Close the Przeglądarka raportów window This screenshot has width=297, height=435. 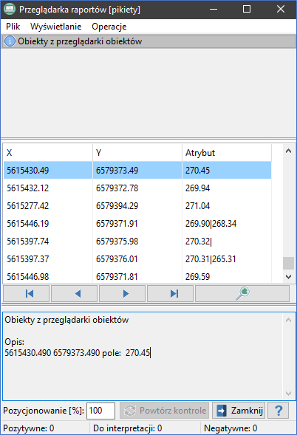pos(281,10)
